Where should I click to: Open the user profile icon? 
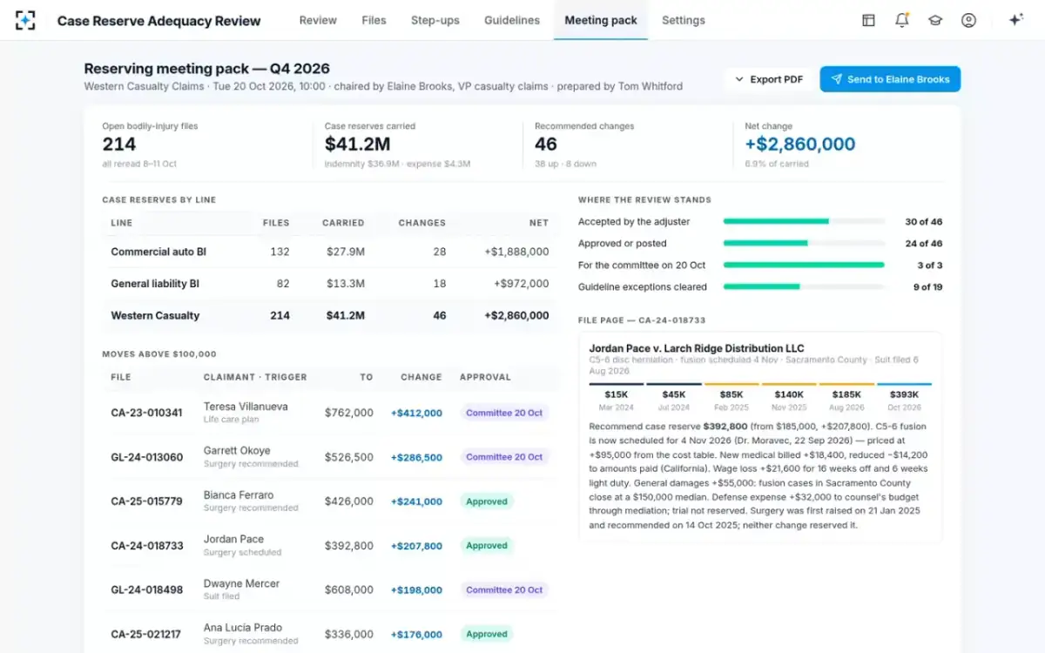click(968, 20)
